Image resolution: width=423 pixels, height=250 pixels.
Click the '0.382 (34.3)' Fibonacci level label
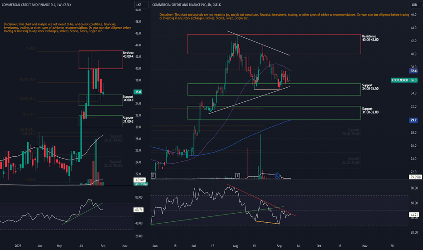click(28, 99)
